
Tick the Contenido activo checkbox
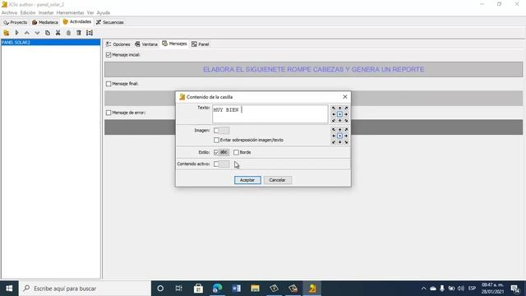point(216,164)
